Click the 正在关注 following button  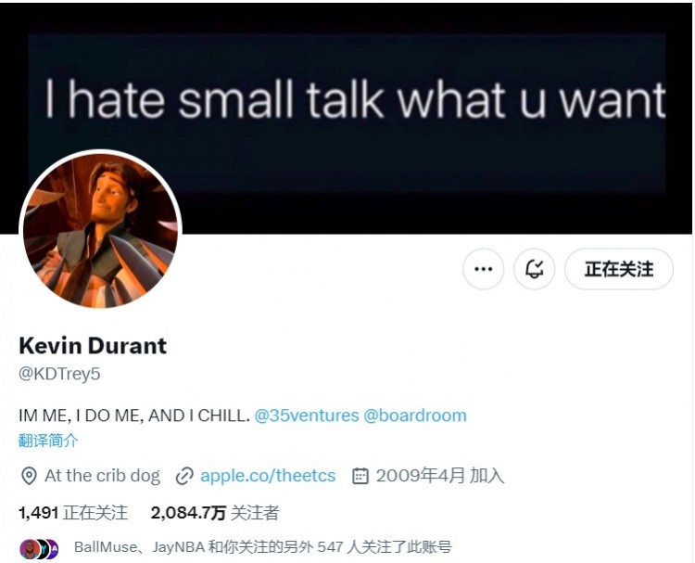(619, 269)
